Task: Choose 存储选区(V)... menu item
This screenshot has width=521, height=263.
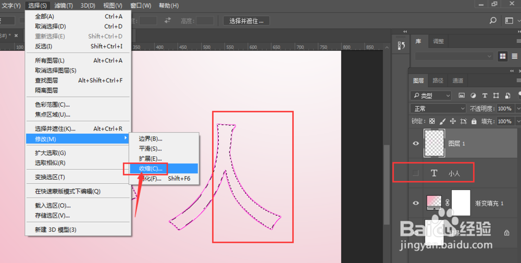Action: pyautogui.click(x=79, y=216)
